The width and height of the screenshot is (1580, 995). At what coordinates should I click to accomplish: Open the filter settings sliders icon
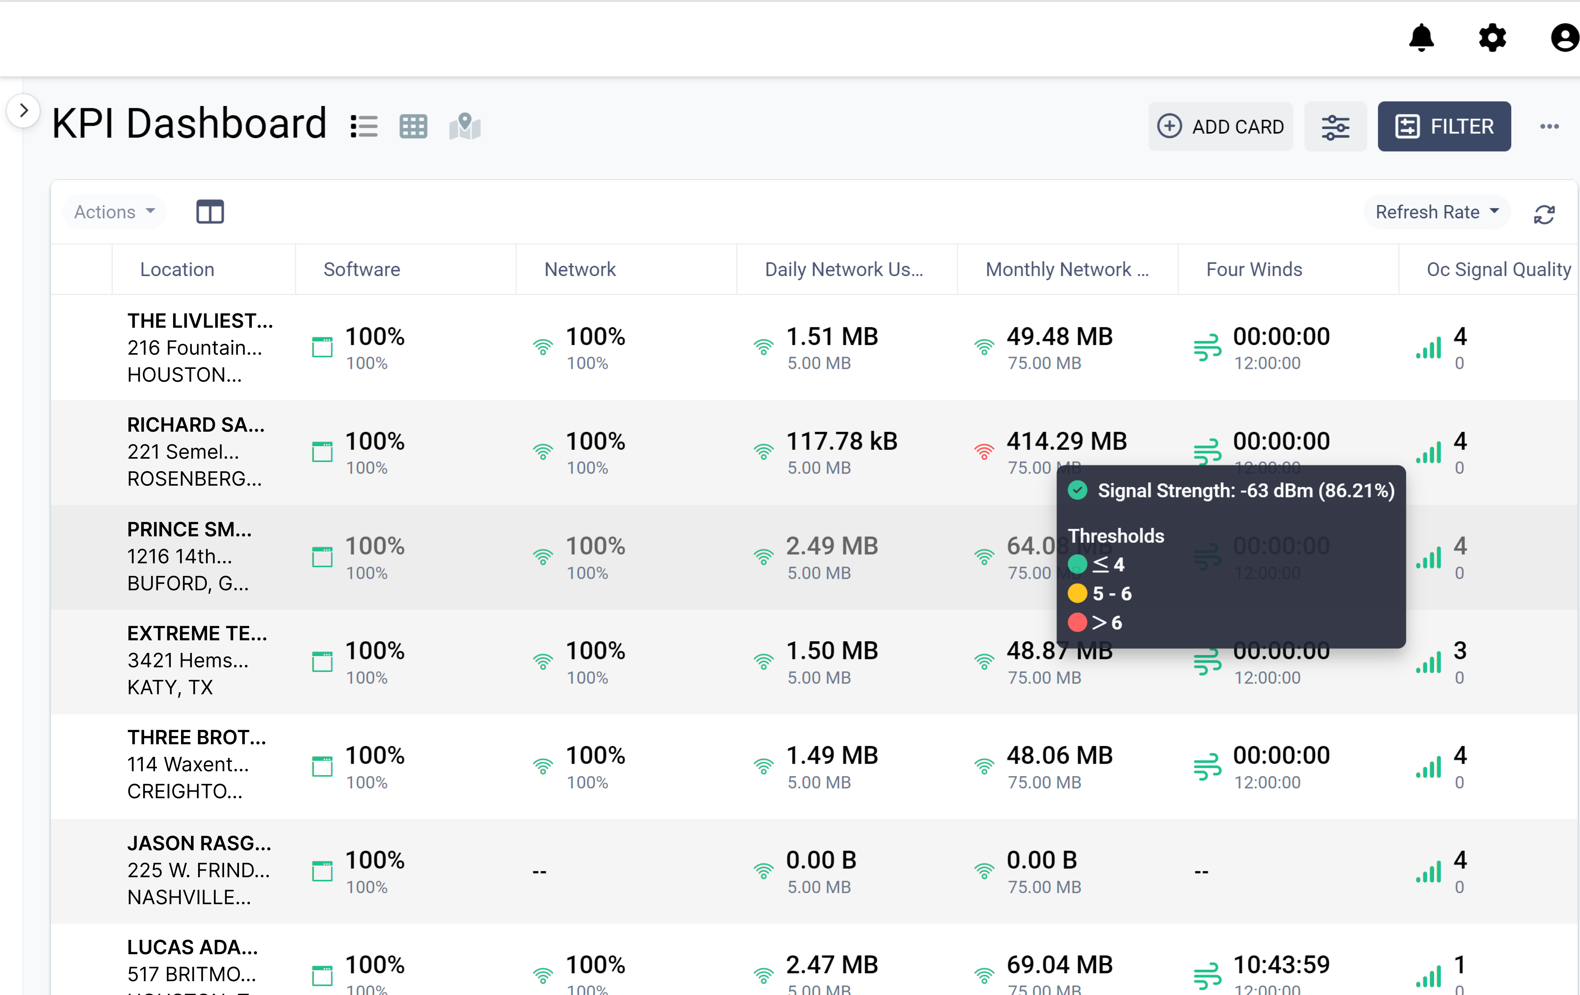point(1336,126)
